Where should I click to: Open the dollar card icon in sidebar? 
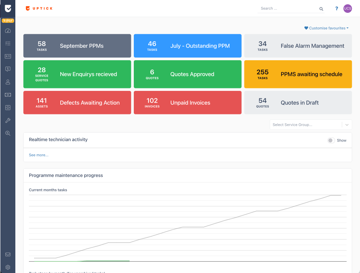(8, 56)
